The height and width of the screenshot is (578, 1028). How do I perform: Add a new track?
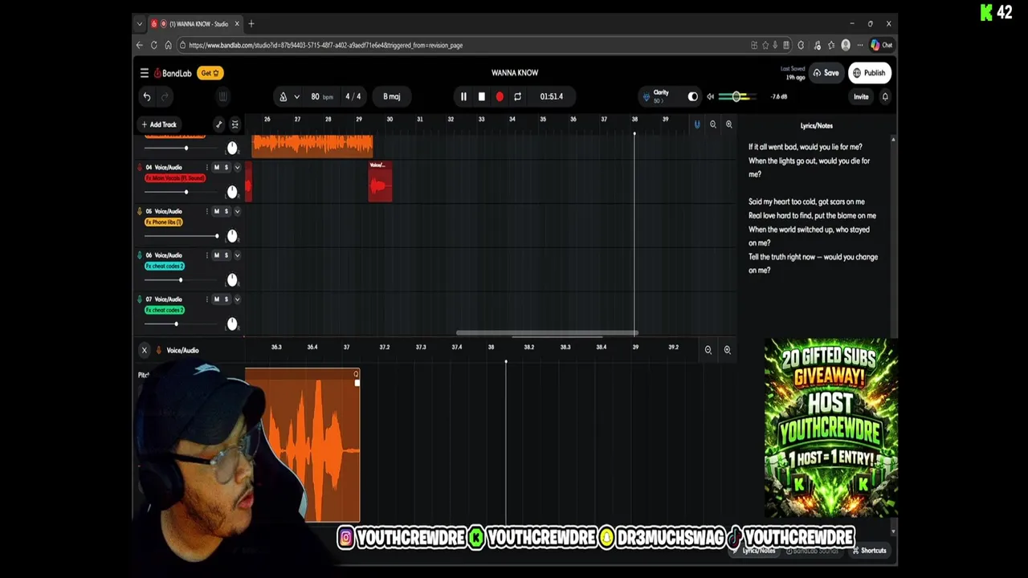159,124
